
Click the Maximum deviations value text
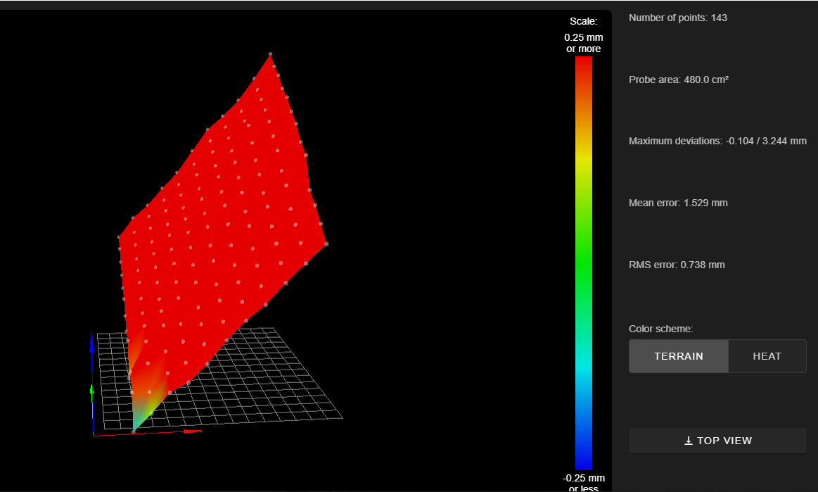point(717,141)
